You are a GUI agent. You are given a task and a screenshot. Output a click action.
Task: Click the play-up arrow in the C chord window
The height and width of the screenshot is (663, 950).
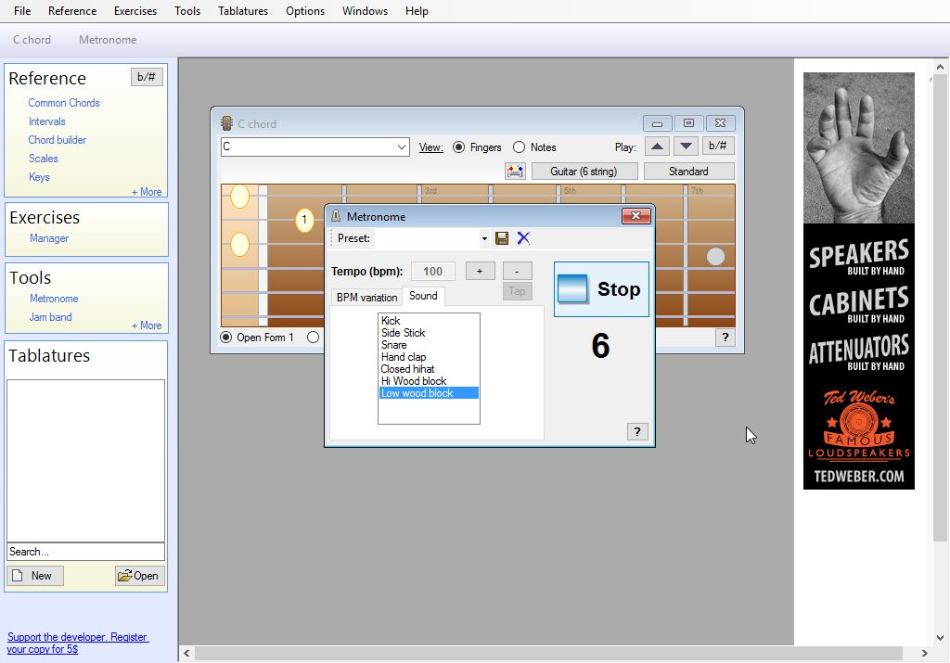[656, 147]
